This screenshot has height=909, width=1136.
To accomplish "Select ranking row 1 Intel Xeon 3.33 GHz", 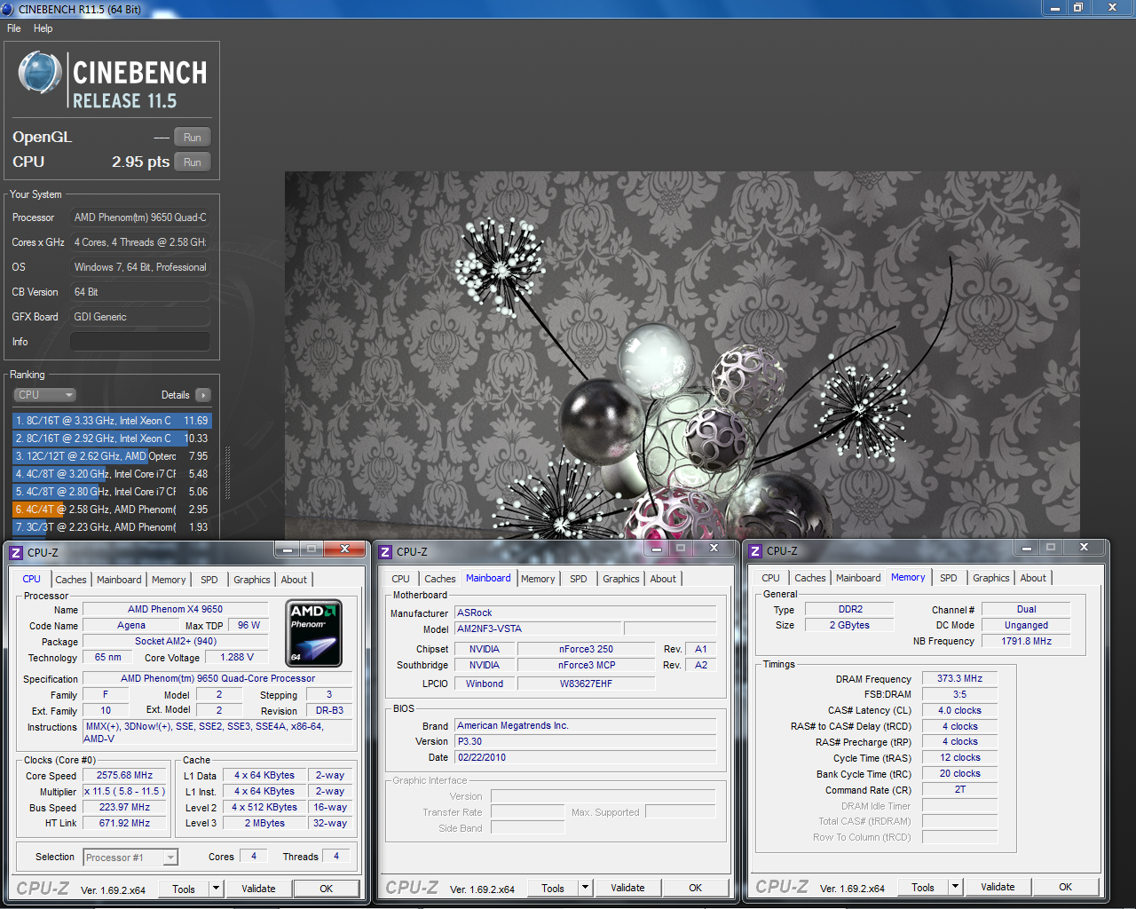I will pos(112,421).
